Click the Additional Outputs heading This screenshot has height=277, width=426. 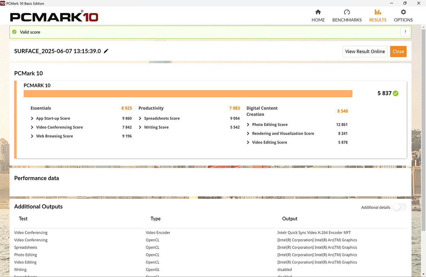pos(38,207)
